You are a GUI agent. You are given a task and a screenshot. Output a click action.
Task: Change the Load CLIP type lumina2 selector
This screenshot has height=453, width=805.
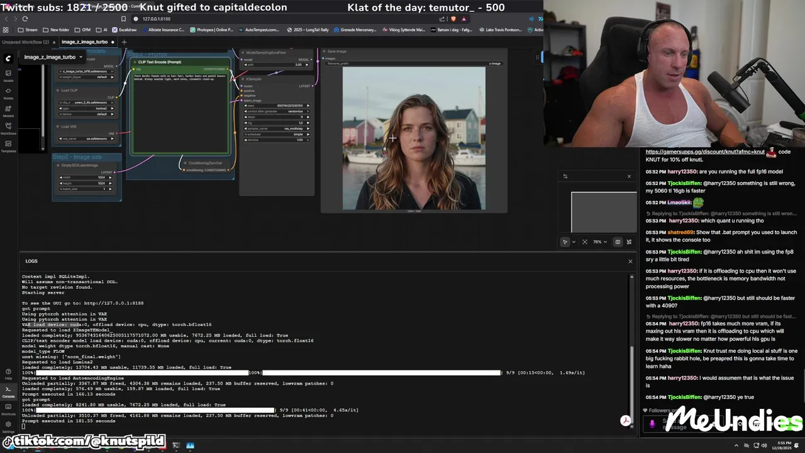[87, 108]
